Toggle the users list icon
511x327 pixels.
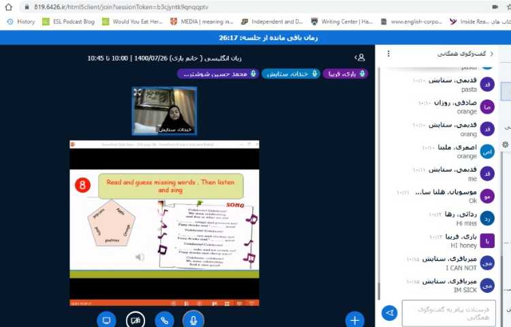click(x=360, y=58)
